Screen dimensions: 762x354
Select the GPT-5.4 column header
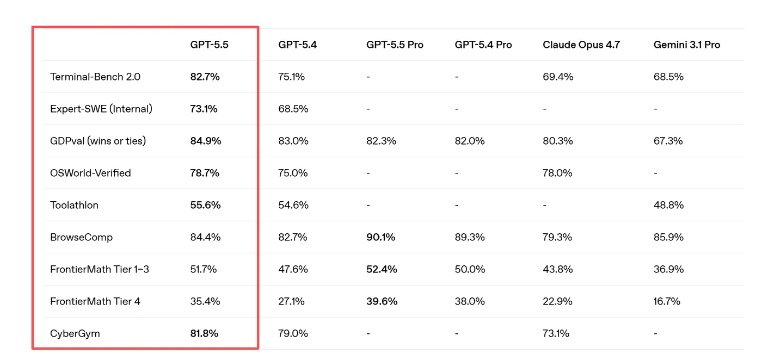[x=297, y=45]
